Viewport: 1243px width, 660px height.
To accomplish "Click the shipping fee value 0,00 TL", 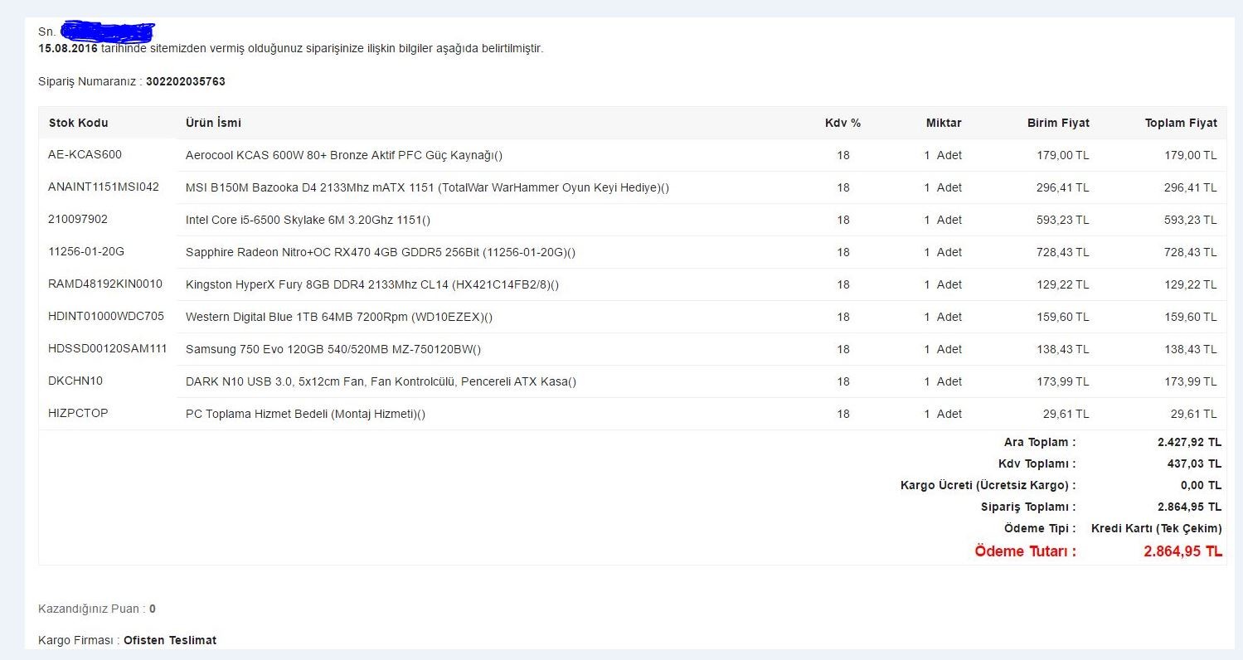I will point(1201,485).
